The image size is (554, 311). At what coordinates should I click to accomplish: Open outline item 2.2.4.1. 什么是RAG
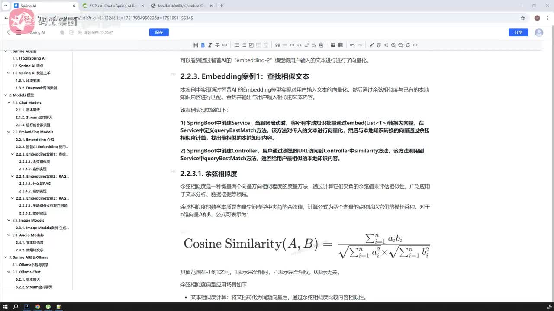(35, 184)
